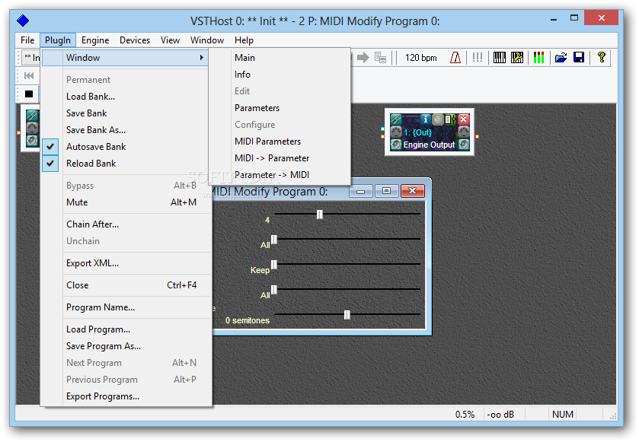Choose Export Programs... menu entry
This screenshot has height=442, width=639.
[126, 396]
